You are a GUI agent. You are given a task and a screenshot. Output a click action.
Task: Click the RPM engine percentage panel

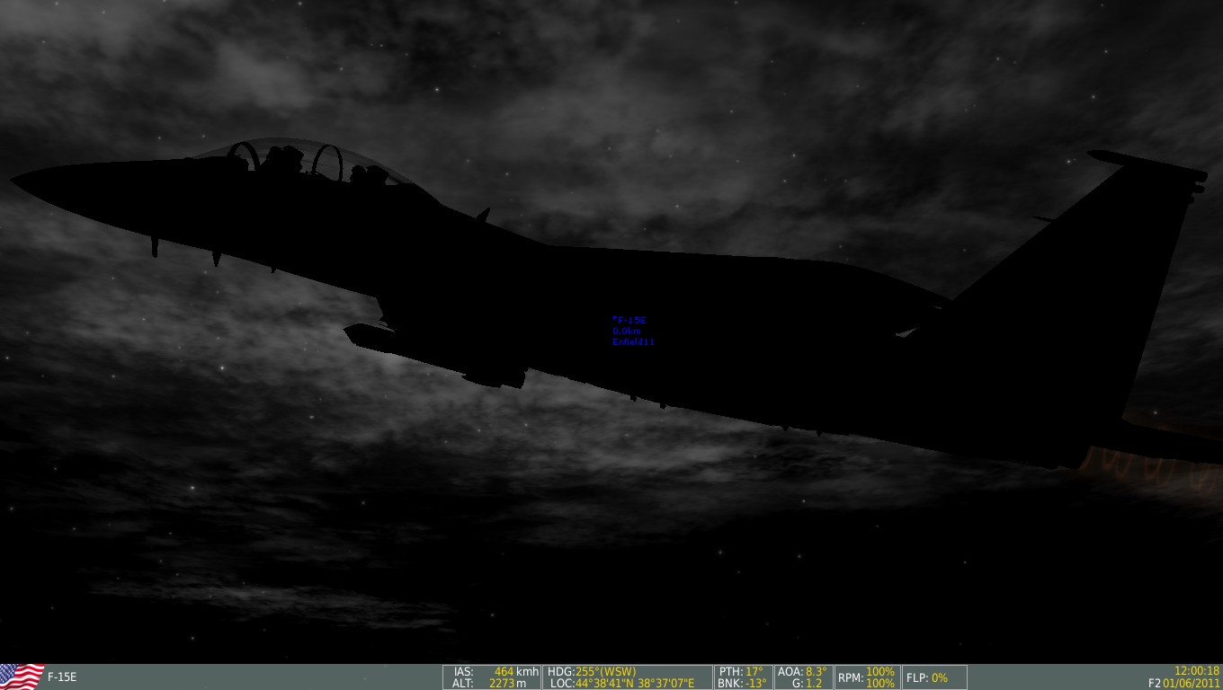click(866, 677)
